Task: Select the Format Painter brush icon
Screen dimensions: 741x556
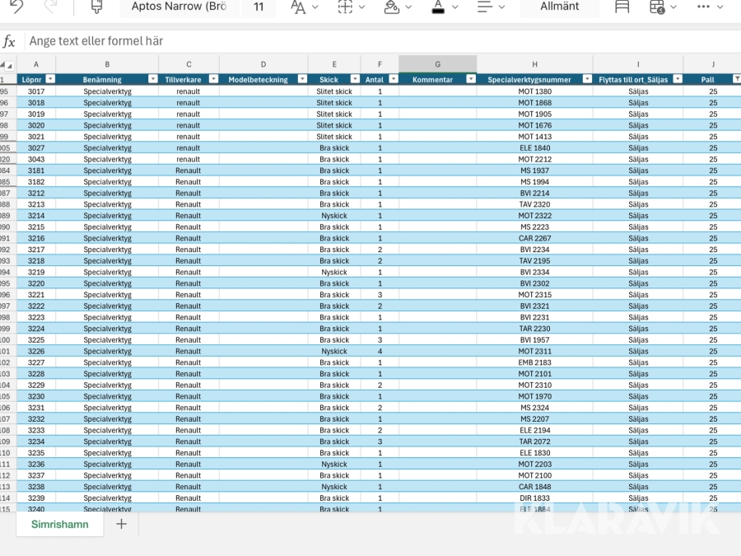Action: click(x=97, y=7)
